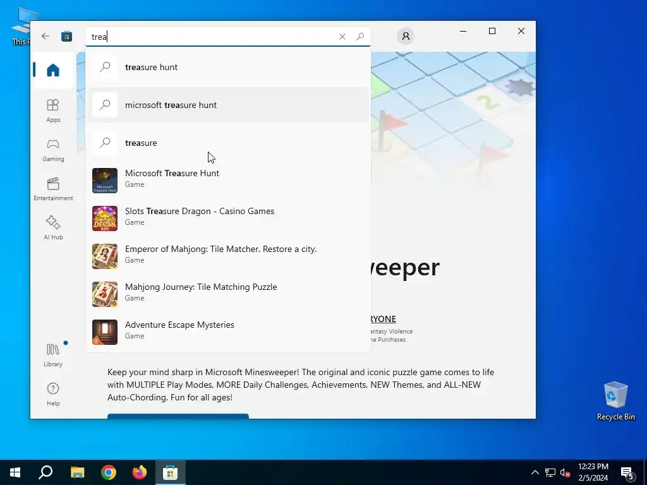Open File Explorer from the taskbar
647x485 pixels.
tap(77, 472)
